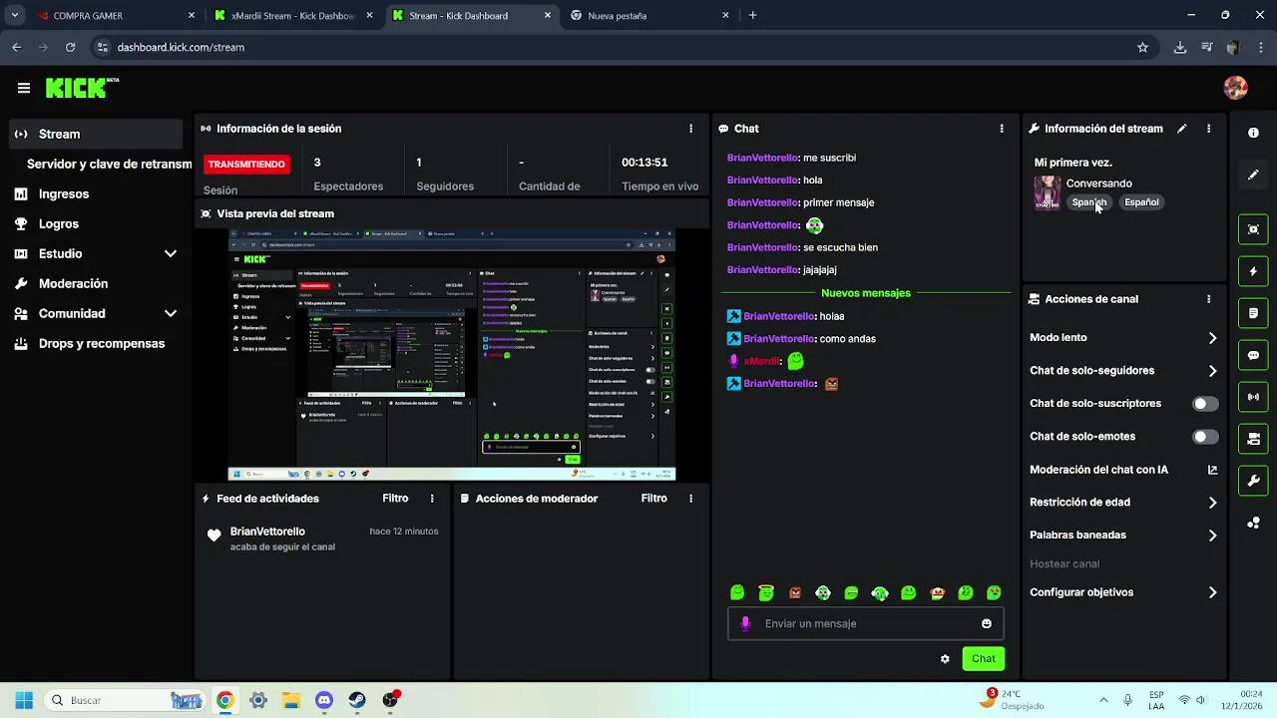Screen dimensions: 1277x718
Task: Toggle stream info wrench widget in sidebar
Action: 1253,481
